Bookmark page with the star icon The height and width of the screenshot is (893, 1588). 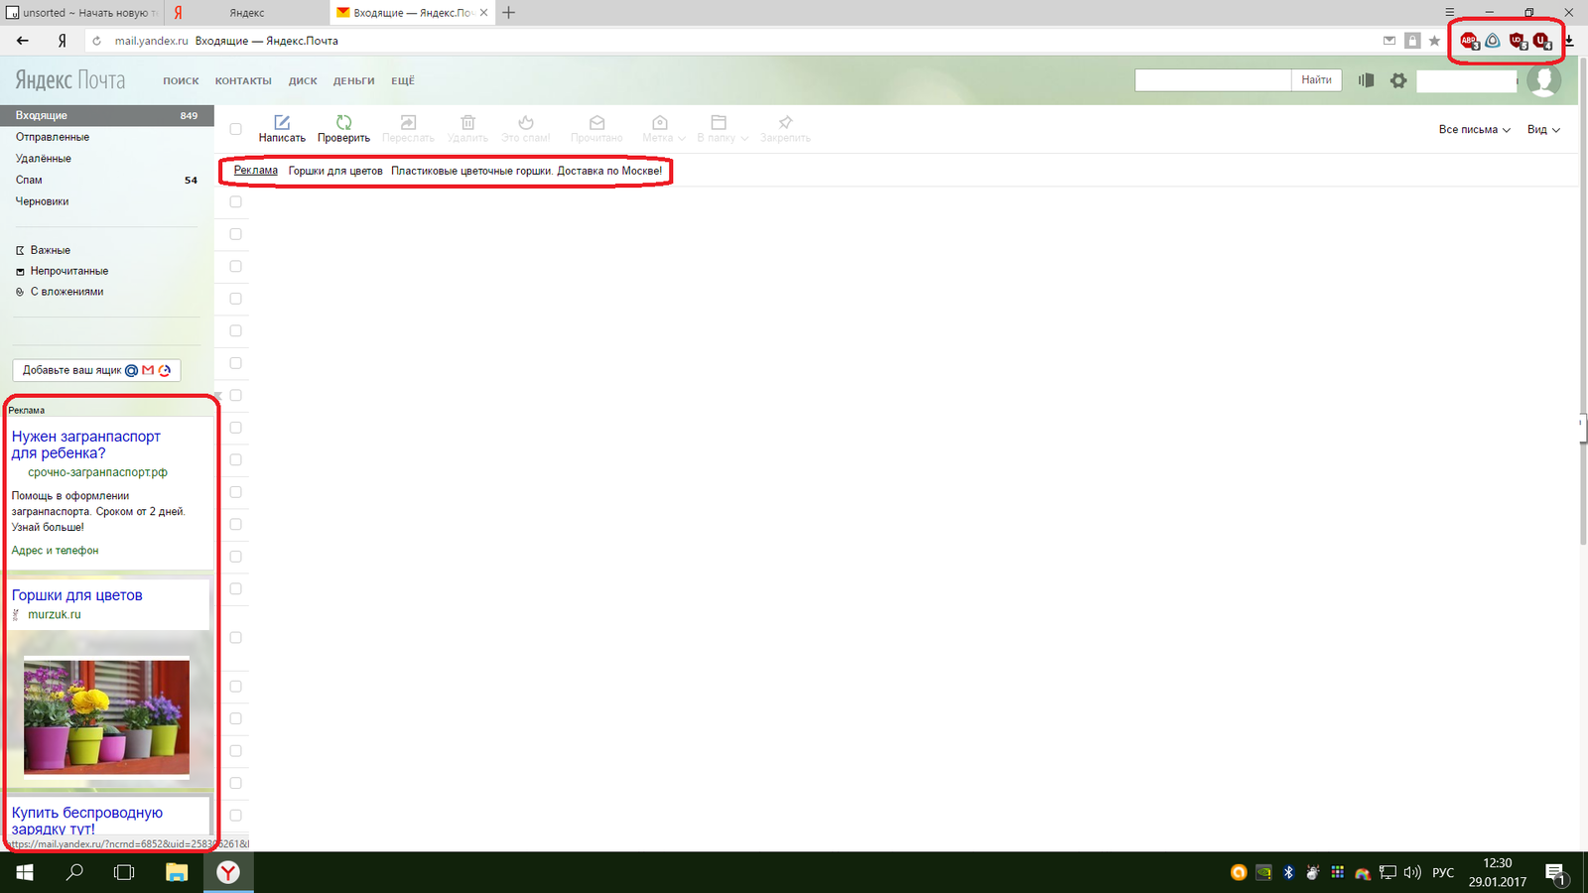coord(1434,41)
